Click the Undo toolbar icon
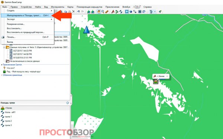 pos(78,12)
